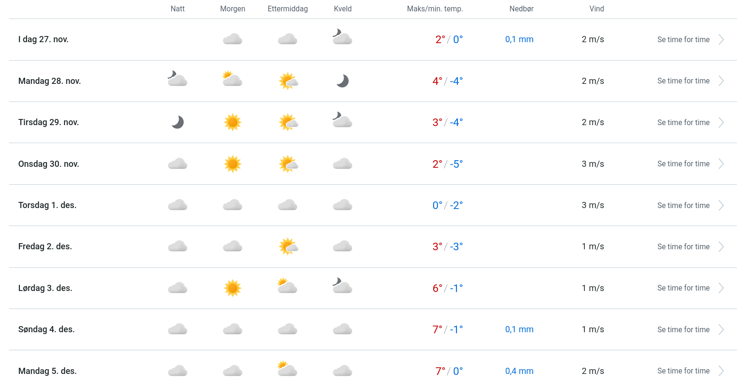
Task: Click the Nedbør column header
Action: click(521, 9)
